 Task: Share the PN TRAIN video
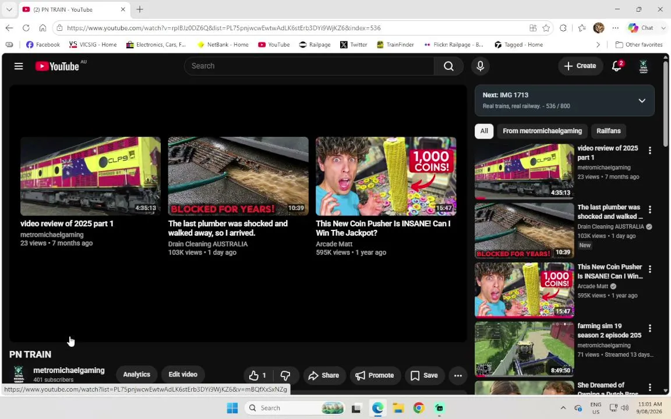point(323,375)
